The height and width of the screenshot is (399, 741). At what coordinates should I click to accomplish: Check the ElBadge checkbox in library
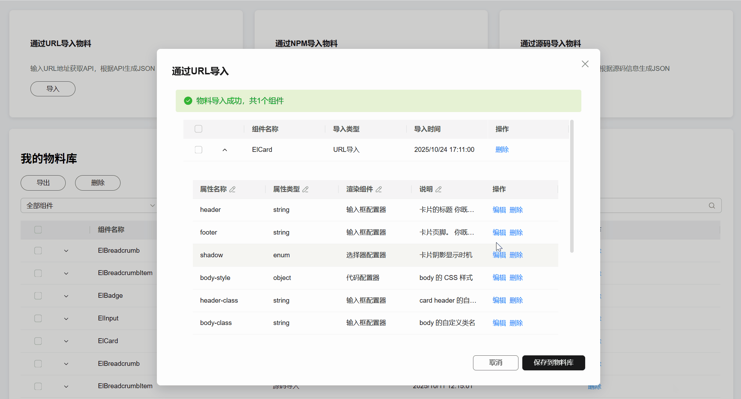tap(38, 296)
